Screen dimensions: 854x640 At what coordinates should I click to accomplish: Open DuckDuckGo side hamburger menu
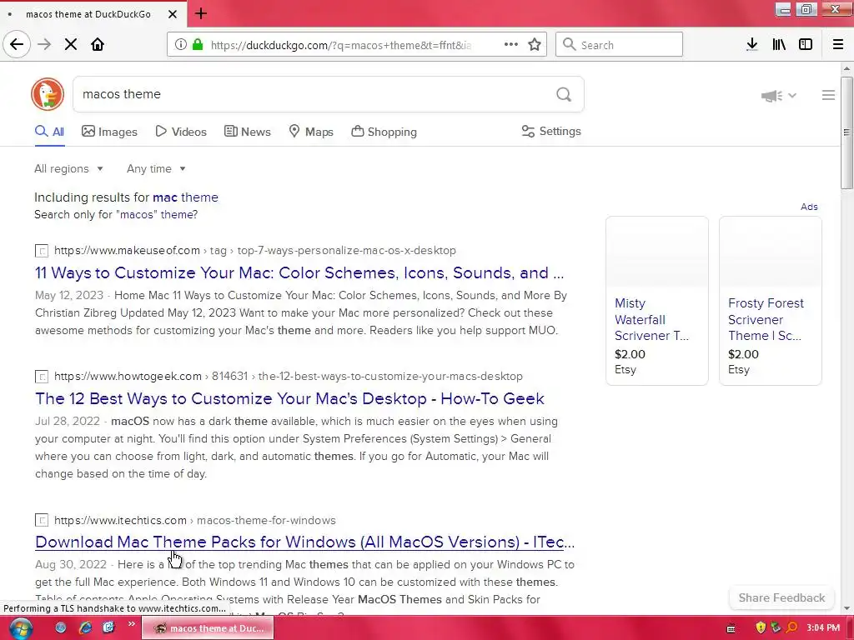(828, 95)
